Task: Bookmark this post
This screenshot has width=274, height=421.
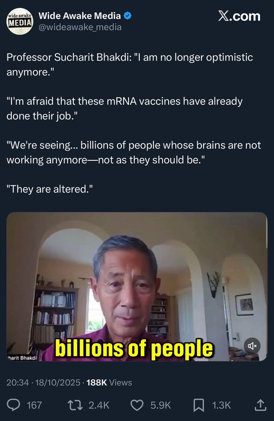Action: click(x=199, y=405)
